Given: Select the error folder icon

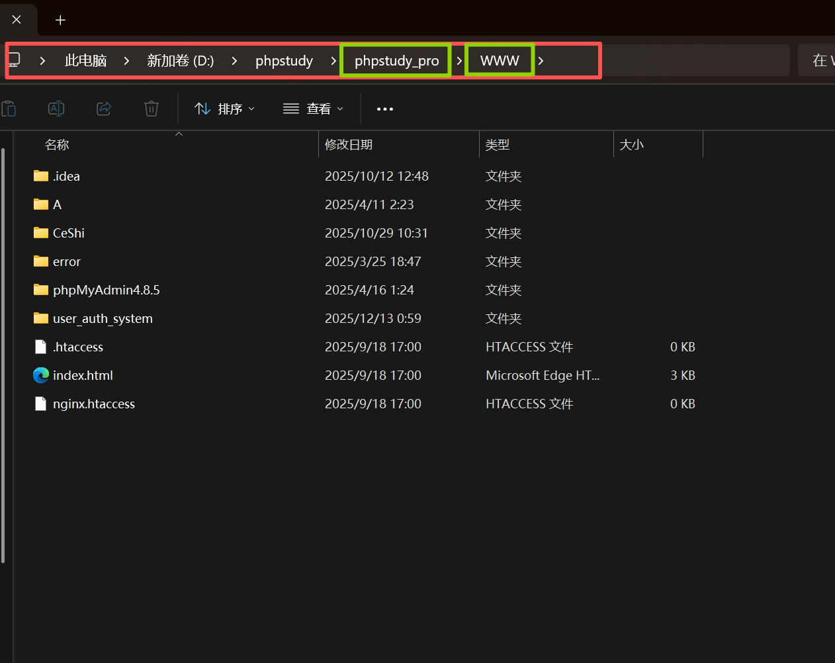Looking at the screenshot, I should 41,261.
